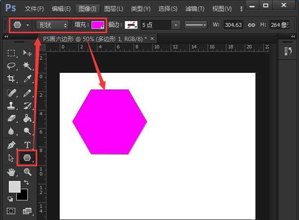Click the width W input field
The image size is (299, 220).
pos(233,25)
